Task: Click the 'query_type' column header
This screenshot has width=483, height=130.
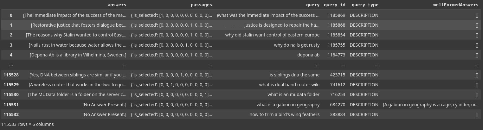Action: pos(365,5)
